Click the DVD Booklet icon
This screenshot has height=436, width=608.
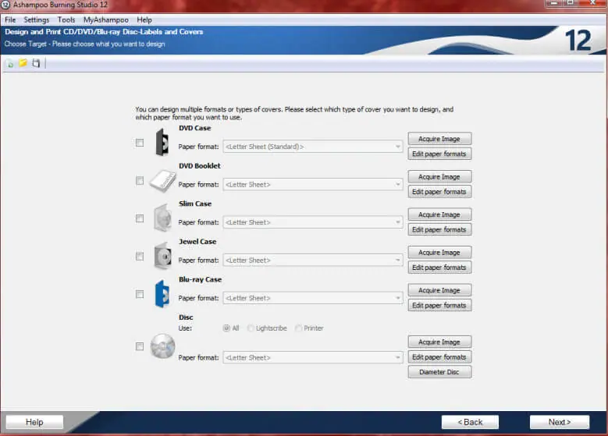pyautogui.click(x=163, y=181)
